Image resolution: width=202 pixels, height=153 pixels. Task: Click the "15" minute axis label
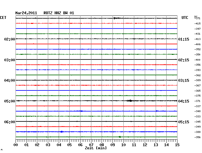(x=177, y=145)
